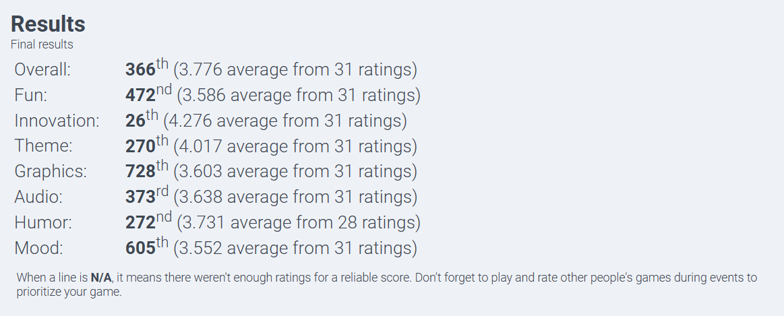The width and height of the screenshot is (784, 316).
Task: Click the 605th Mood ranking
Action: tap(147, 247)
